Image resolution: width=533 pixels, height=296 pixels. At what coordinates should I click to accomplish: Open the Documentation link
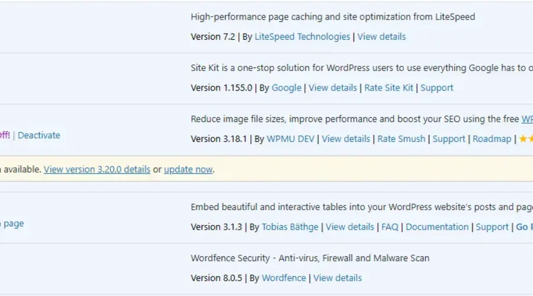(437, 227)
